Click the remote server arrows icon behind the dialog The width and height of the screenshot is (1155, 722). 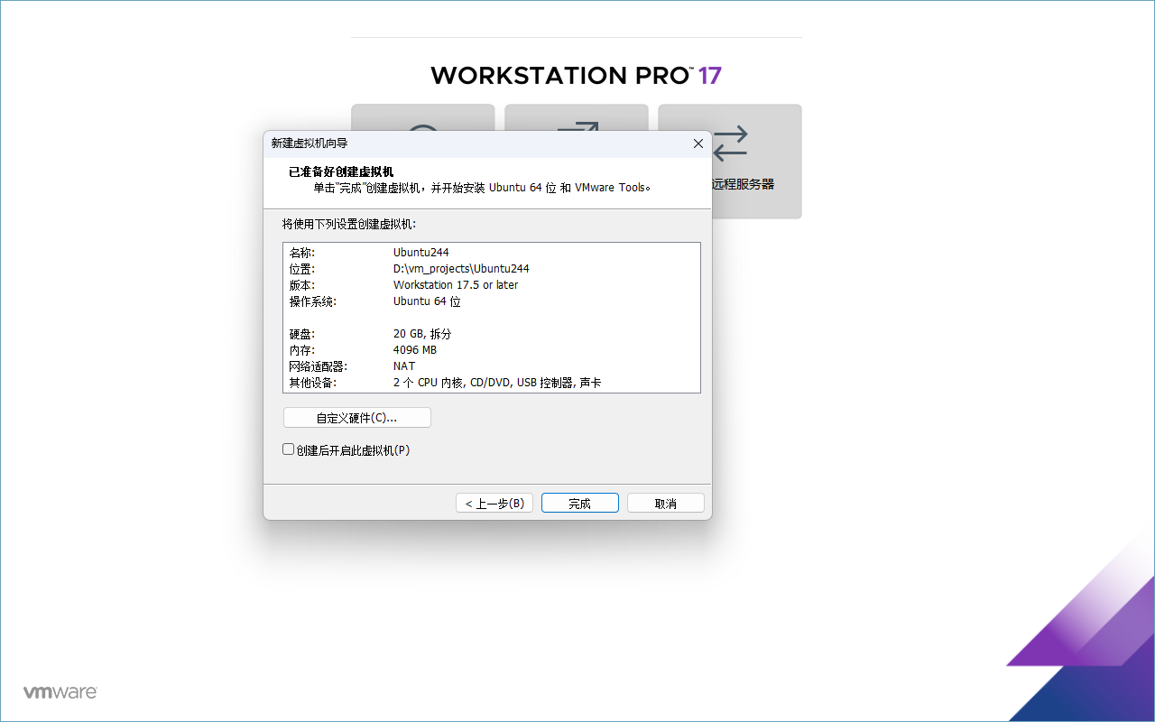pyautogui.click(x=730, y=143)
